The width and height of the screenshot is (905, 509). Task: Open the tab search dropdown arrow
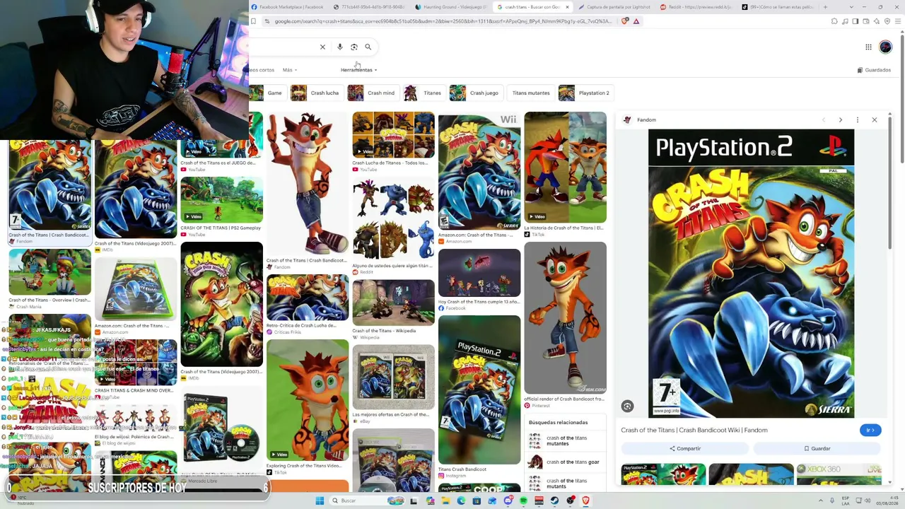[850, 7]
